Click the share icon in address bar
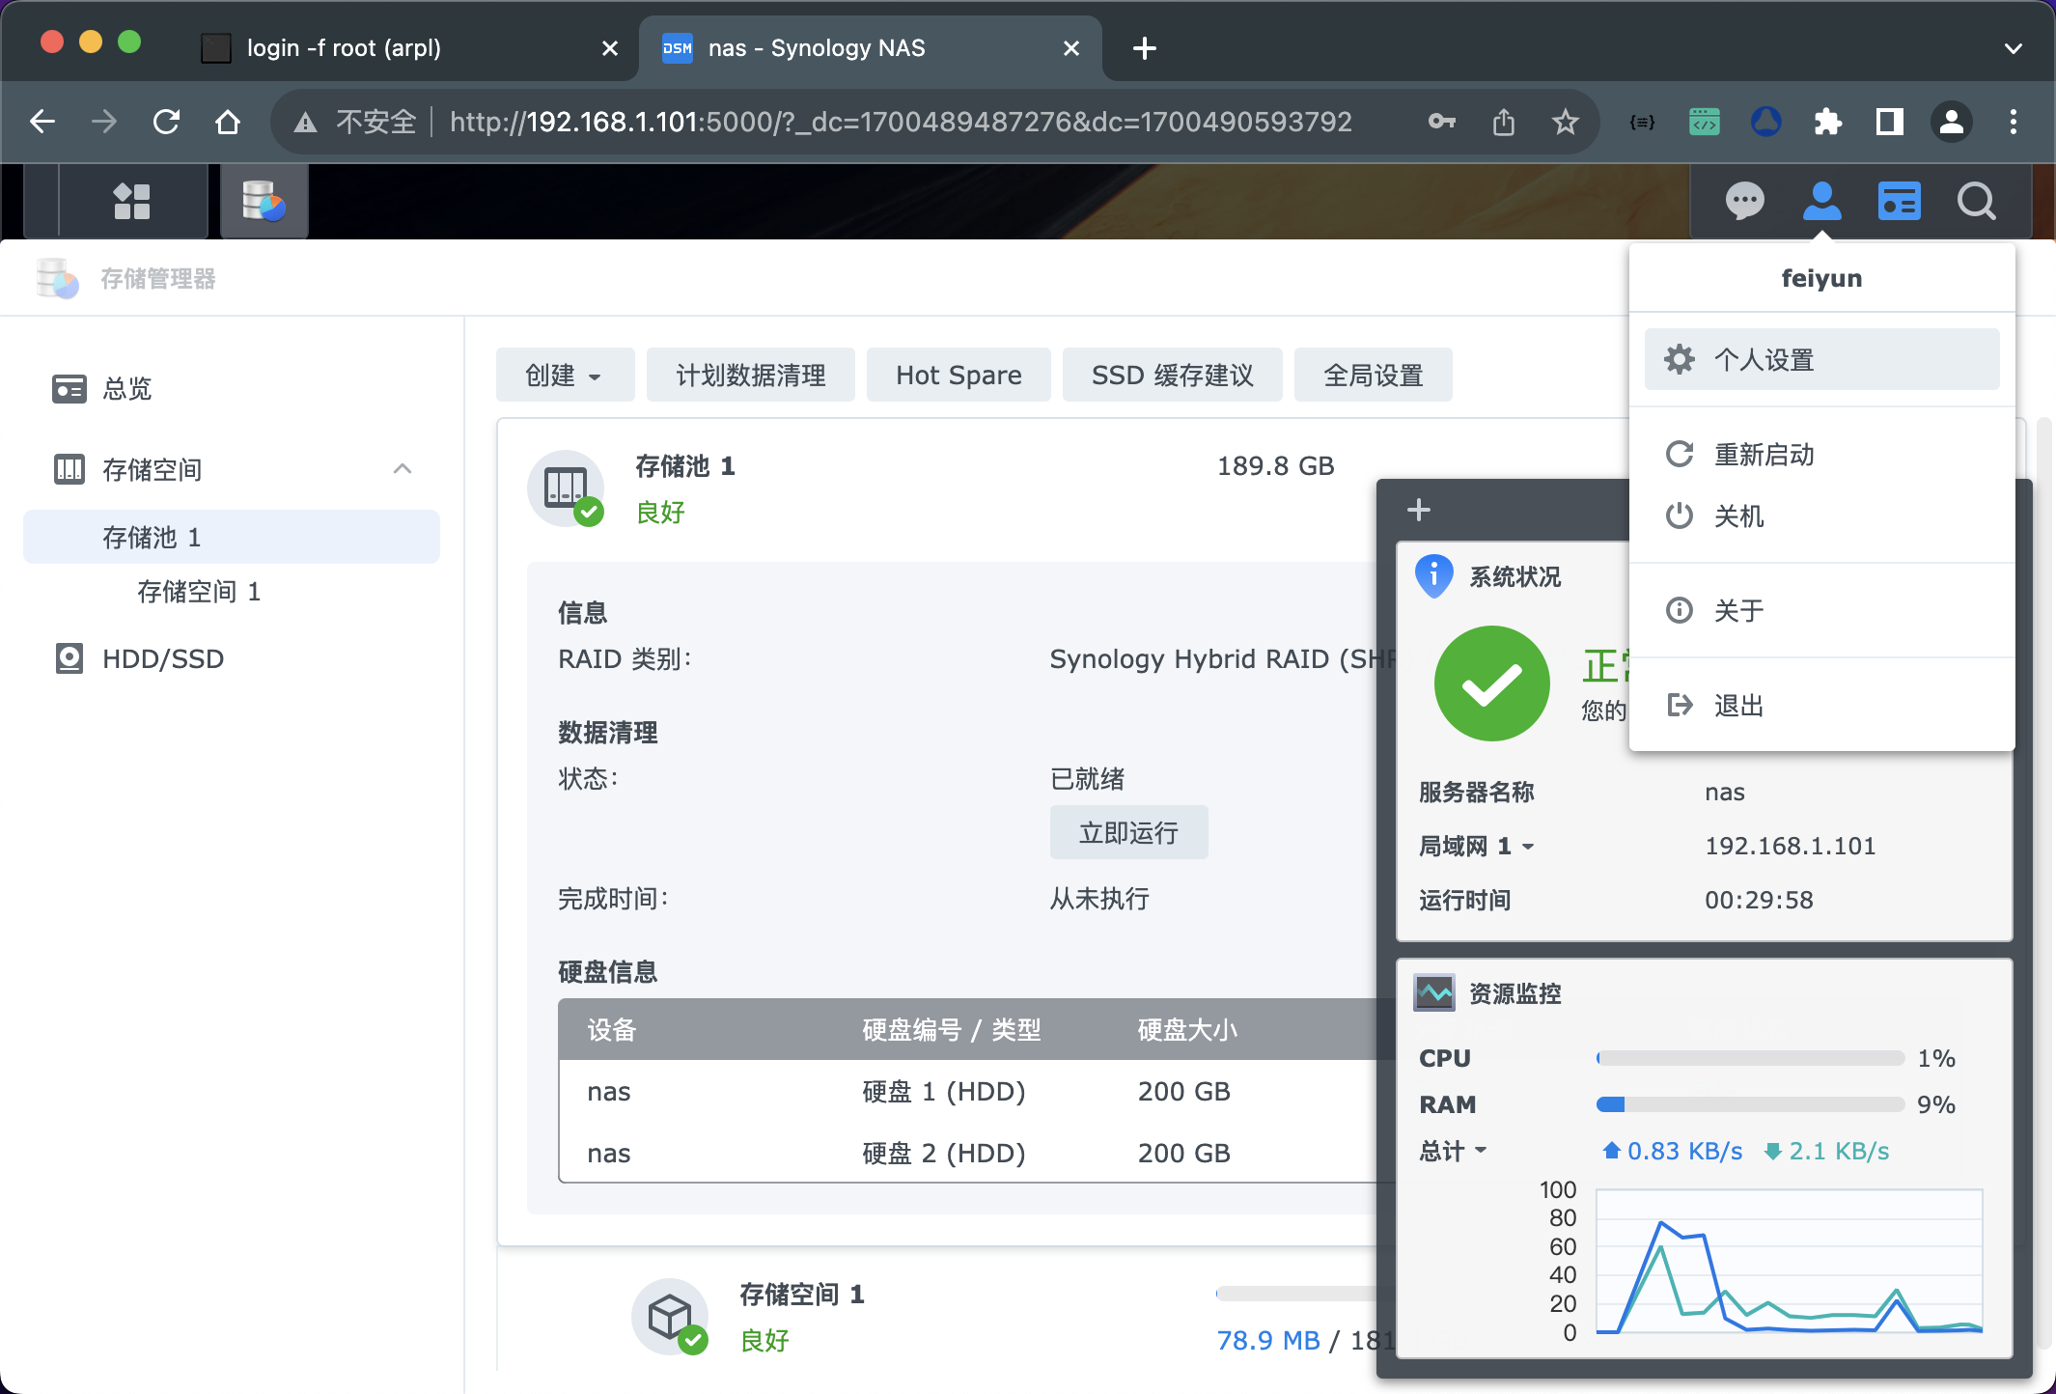Image resolution: width=2056 pixels, height=1394 pixels. tap(1503, 122)
